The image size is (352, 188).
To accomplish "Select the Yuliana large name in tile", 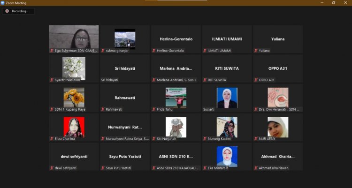I will coord(278,39).
